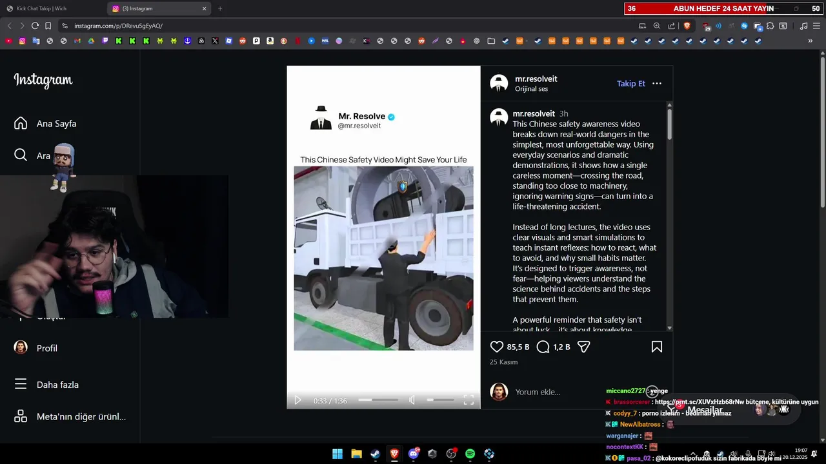Open YouTube bookmark in bookmarks bar
This screenshot has width=826, height=464.
(8, 41)
